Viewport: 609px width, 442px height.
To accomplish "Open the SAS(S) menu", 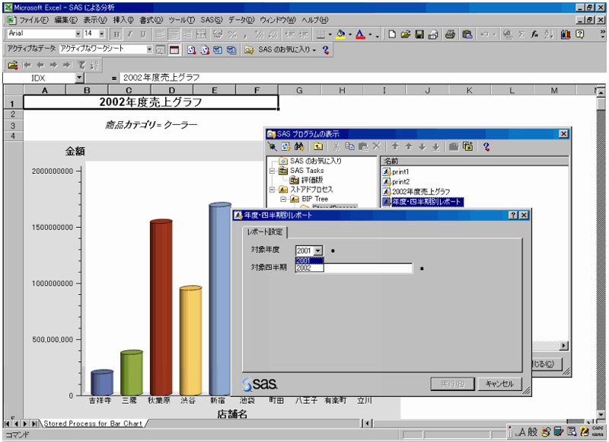I will (x=212, y=20).
